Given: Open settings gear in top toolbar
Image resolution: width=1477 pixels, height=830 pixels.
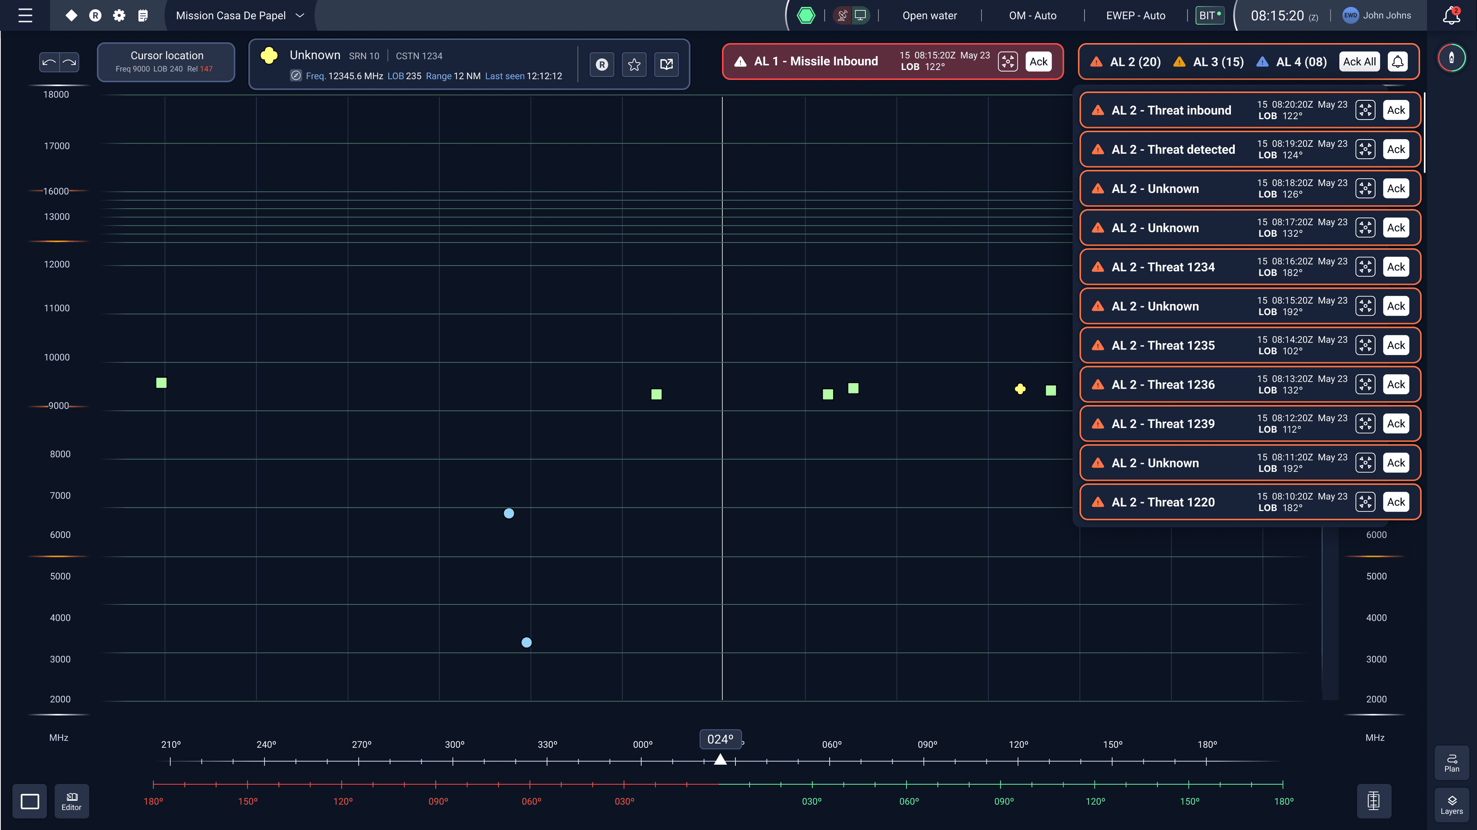Looking at the screenshot, I should click(x=119, y=15).
